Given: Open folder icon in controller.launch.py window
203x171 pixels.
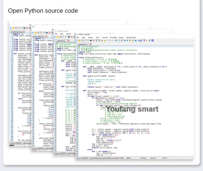Looking at the screenshot, I should point(13,28).
